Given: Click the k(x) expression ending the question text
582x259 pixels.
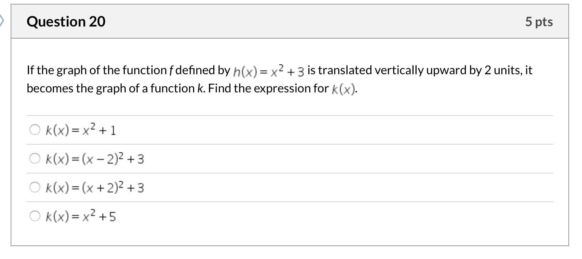Looking at the screenshot, I should [343, 89].
